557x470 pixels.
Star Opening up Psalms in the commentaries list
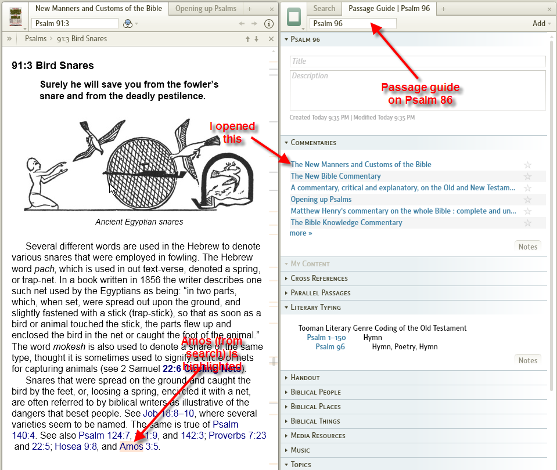[x=527, y=199]
